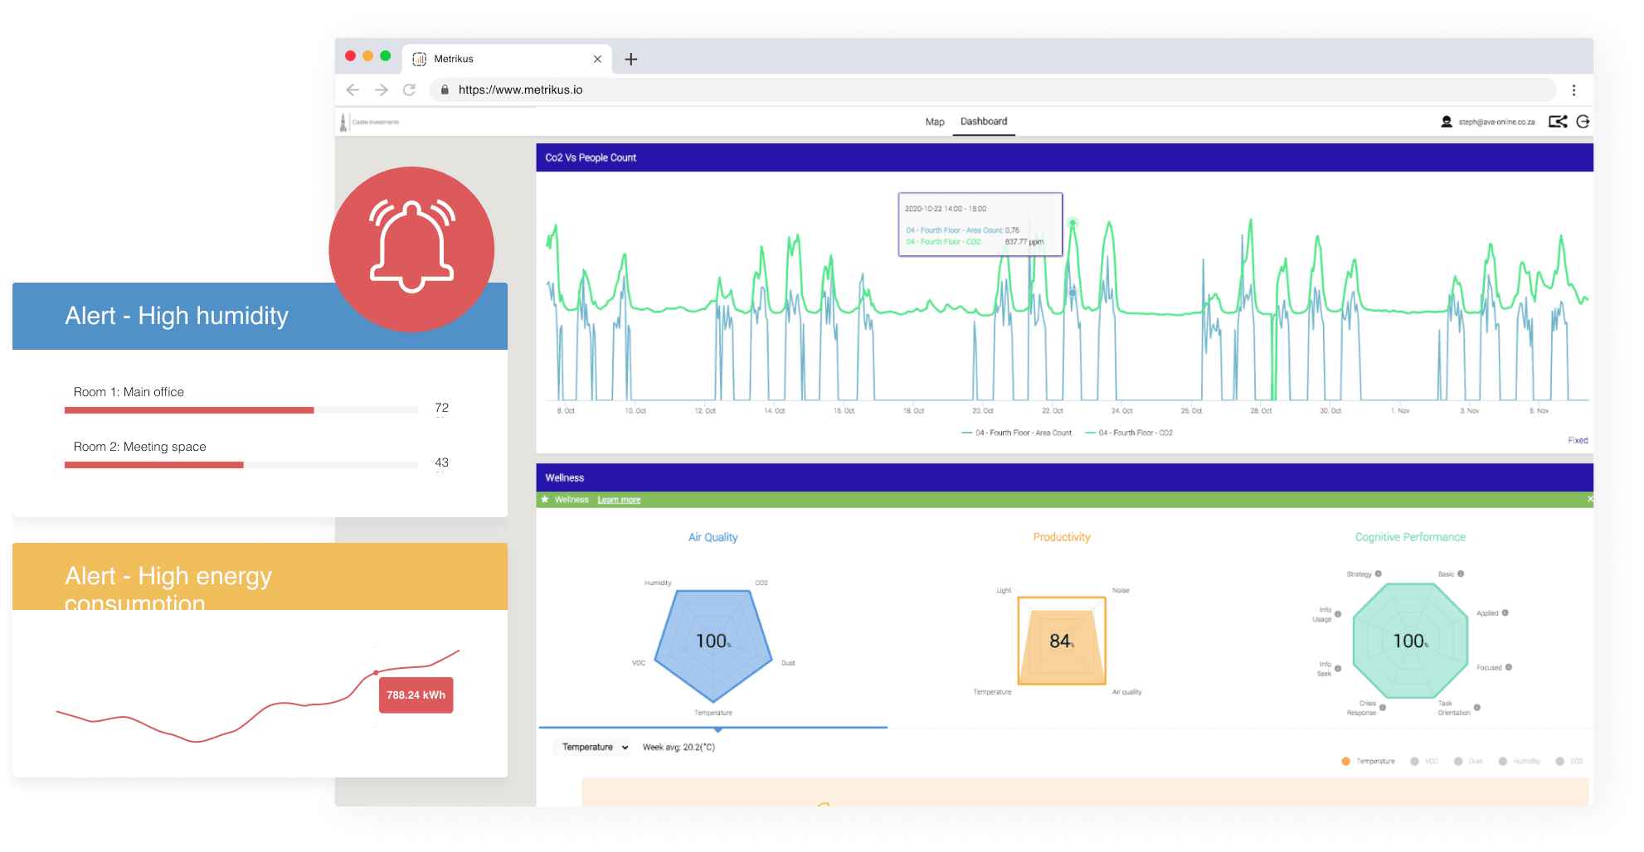This screenshot has width=1644, height=852.
Task: Click the logout icon at top right
Action: coord(1583,121)
